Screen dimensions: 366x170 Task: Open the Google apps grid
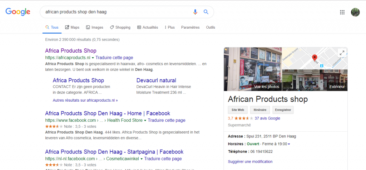point(342,12)
